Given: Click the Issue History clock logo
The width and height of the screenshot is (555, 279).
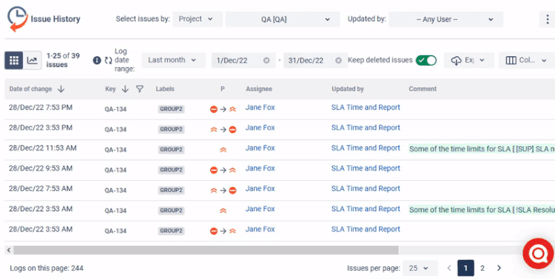Looking at the screenshot, I should click(x=17, y=19).
